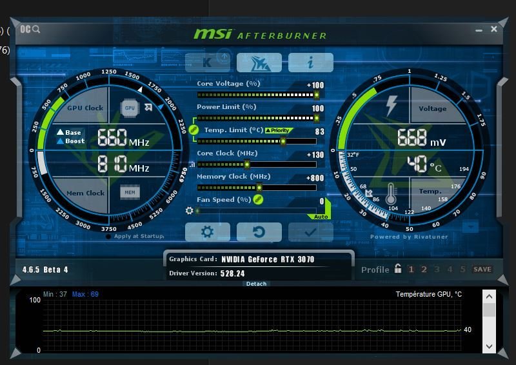Select profile slot 3
Screen dimensions: 516x365
point(437,269)
